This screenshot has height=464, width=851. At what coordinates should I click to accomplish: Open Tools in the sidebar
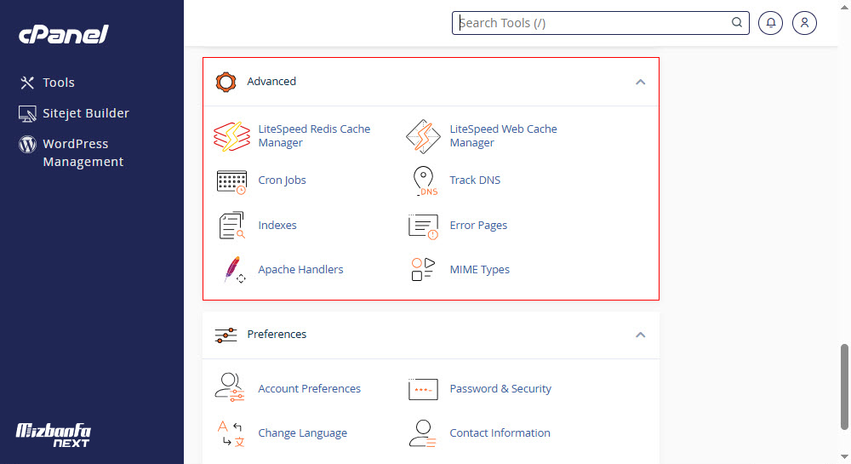[x=59, y=83]
